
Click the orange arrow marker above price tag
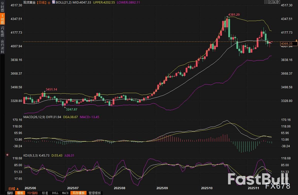(x=296, y=40)
